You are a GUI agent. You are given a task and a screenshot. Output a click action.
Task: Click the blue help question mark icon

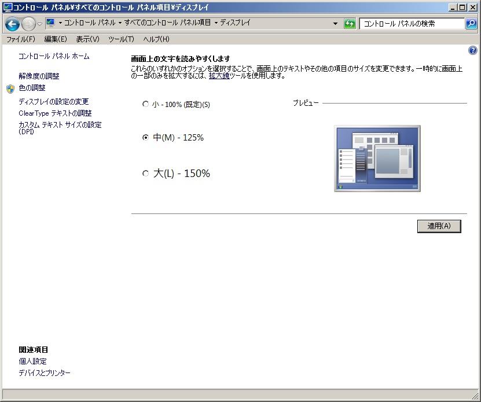point(473,50)
